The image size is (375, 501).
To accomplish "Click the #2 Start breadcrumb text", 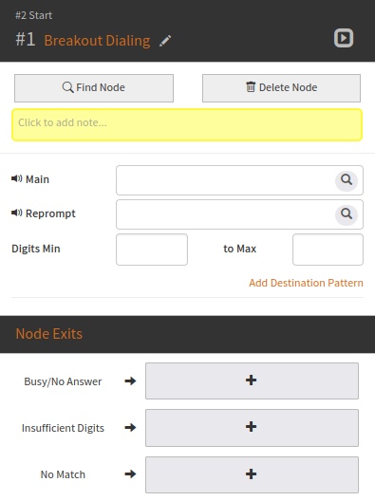I will click(33, 15).
